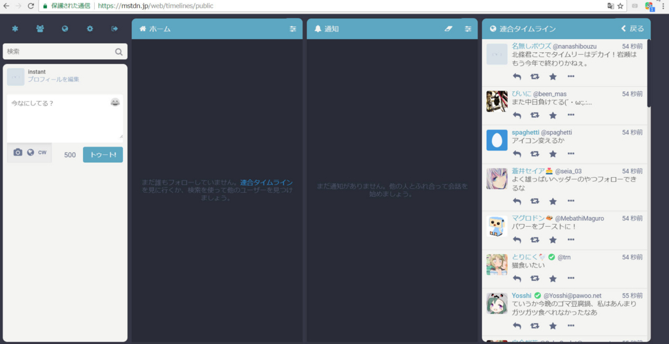Image resolution: width=669 pixels, height=344 pixels.
Task: Favourite @trn's post
Action: pos(553,278)
